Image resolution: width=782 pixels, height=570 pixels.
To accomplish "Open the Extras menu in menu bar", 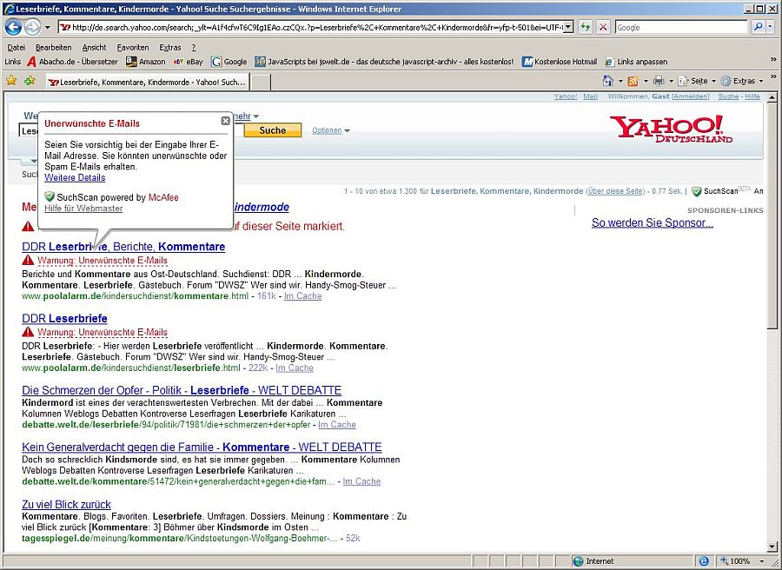I will point(170,48).
